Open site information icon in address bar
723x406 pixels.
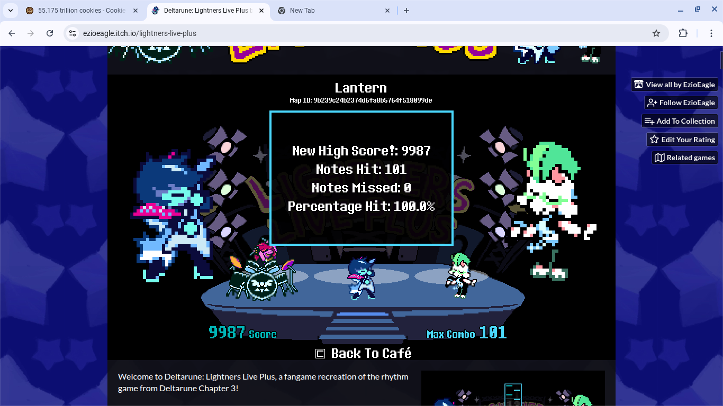(x=72, y=33)
